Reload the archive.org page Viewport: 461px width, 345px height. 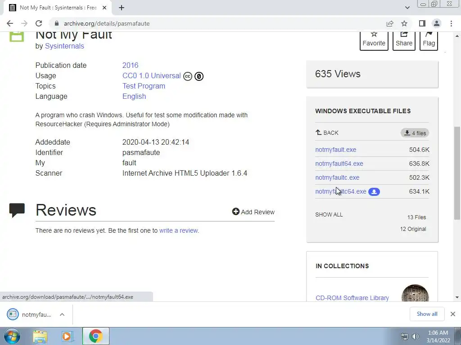tap(39, 23)
